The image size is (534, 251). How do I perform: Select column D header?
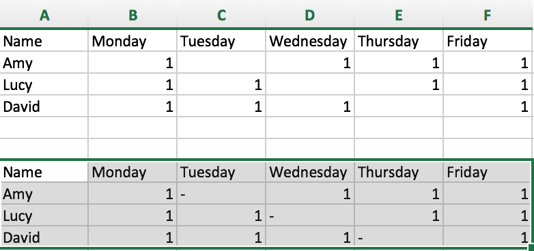tap(310, 14)
